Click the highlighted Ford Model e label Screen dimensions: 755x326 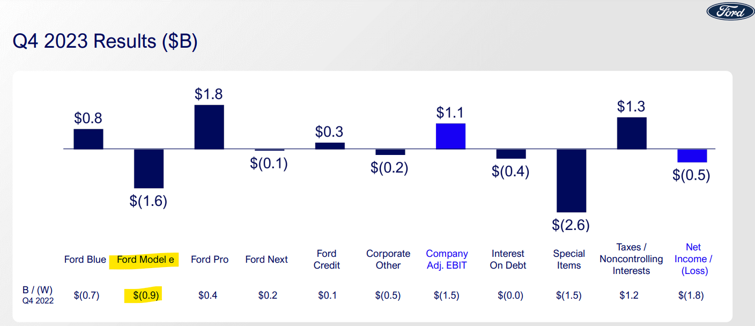145,260
